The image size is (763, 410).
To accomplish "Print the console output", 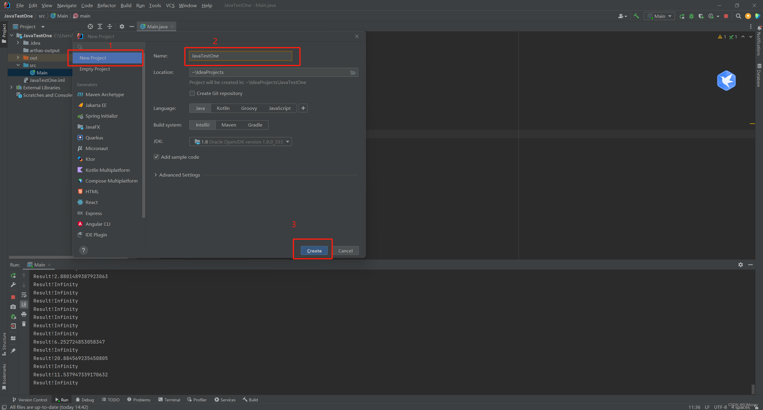I will [x=24, y=314].
